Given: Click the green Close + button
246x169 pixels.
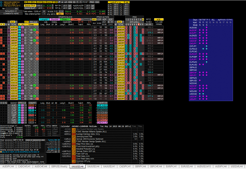Looking at the screenshot, I should (65, 19).
